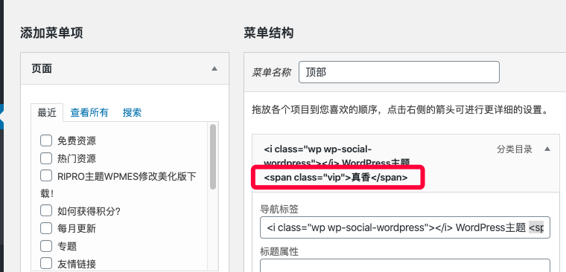Image resolution: width=566 pixels, height=272 pixels.
Task: Switch to the 最近 tab
Action: coord(47,113)
